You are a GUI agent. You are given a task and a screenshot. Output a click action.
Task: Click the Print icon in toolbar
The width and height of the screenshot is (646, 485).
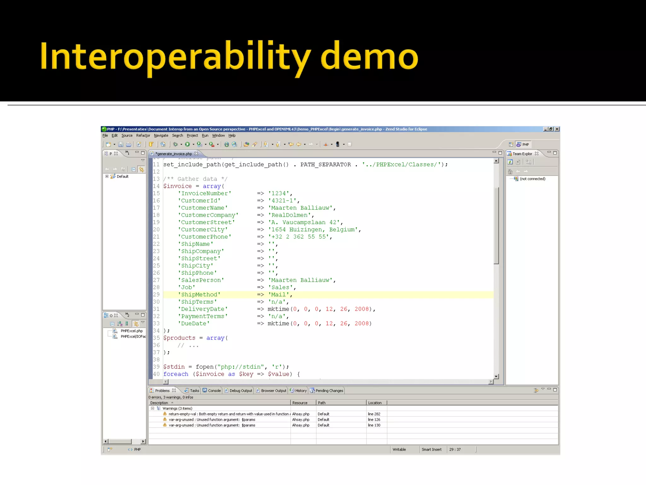coord(129,144)
